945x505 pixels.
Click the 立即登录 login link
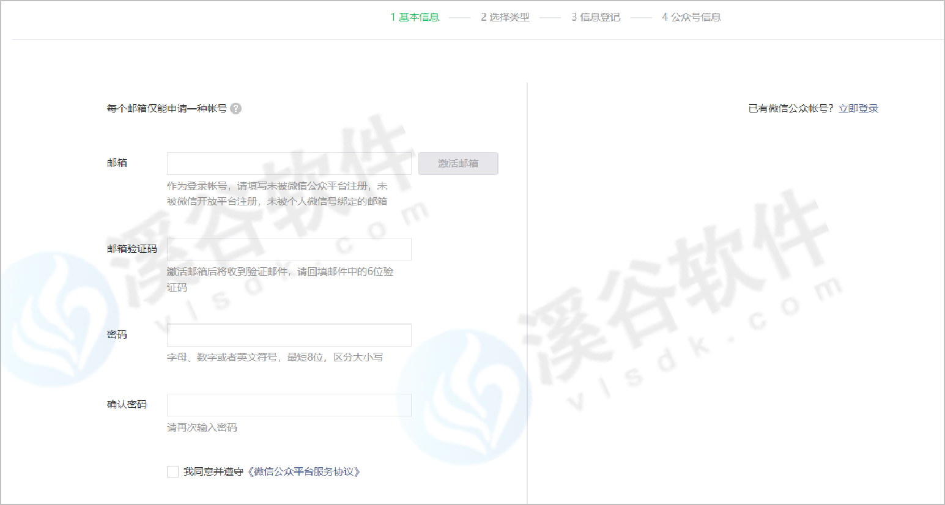(858, 108)
